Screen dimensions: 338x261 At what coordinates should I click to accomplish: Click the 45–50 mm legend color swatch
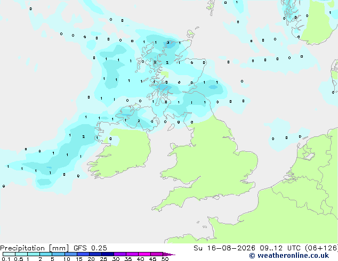[157, 254]
